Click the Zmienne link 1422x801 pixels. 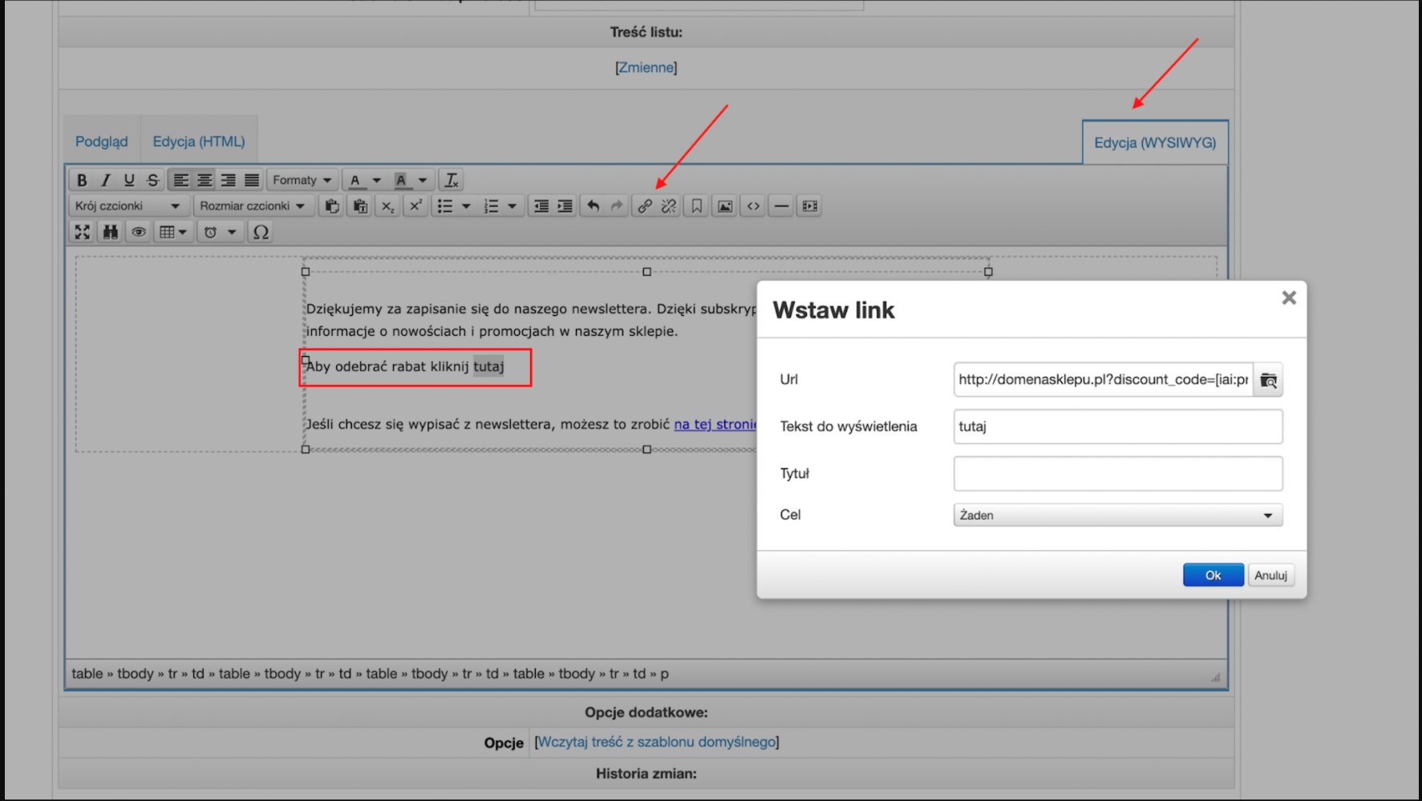[x=646, y=67]
